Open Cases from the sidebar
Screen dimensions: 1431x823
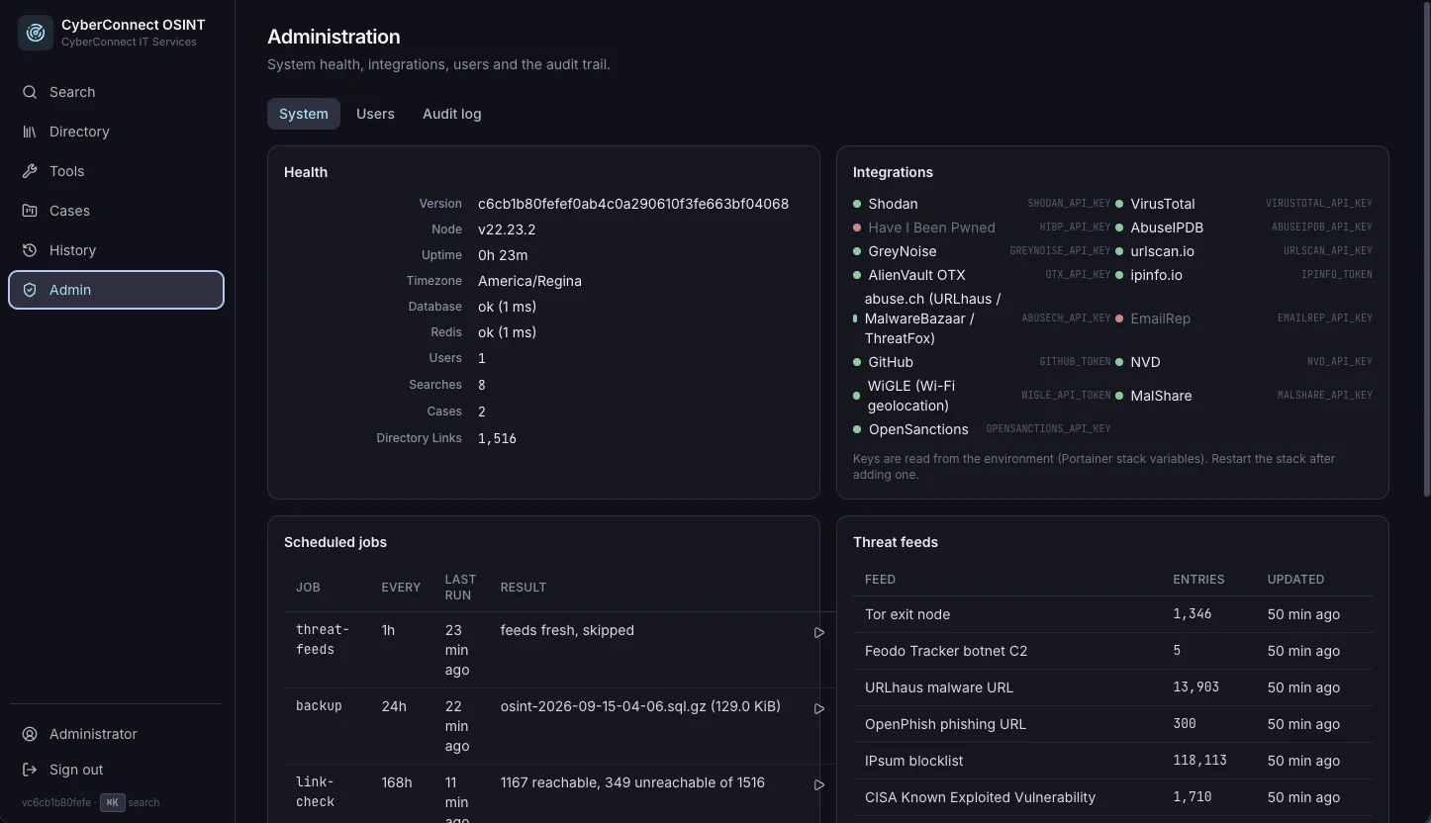[x=116, y=211]
